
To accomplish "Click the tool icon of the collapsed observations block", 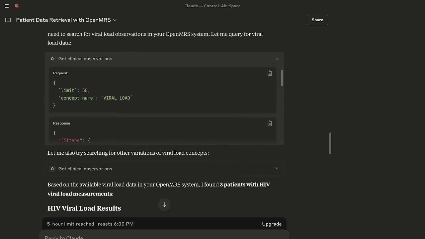I will coord(52,169).
